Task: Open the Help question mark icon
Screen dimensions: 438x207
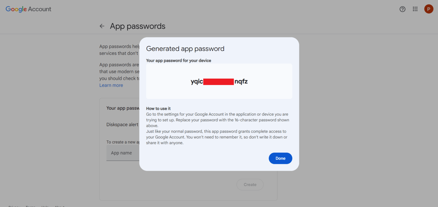Action: 402,9
